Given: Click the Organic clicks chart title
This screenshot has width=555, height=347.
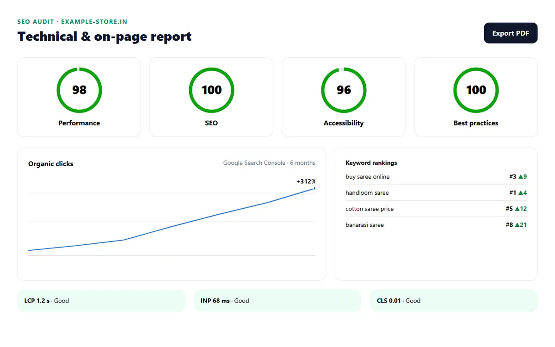Looking at the screenshot, I should click(x=51, y=164).
